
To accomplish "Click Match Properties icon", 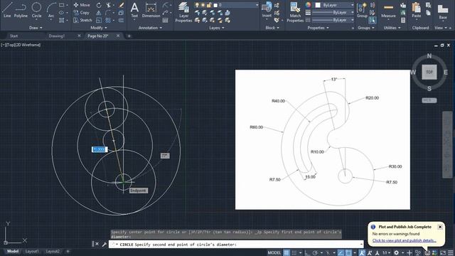I will pyautogui.click(x=295, y=12).
